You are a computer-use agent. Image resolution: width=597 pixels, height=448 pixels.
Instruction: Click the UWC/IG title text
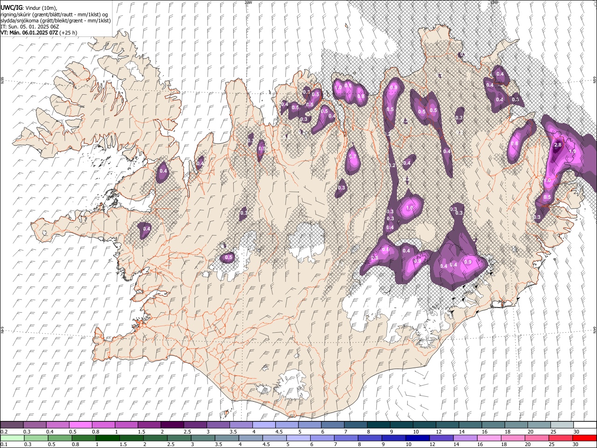click(11, 7)
